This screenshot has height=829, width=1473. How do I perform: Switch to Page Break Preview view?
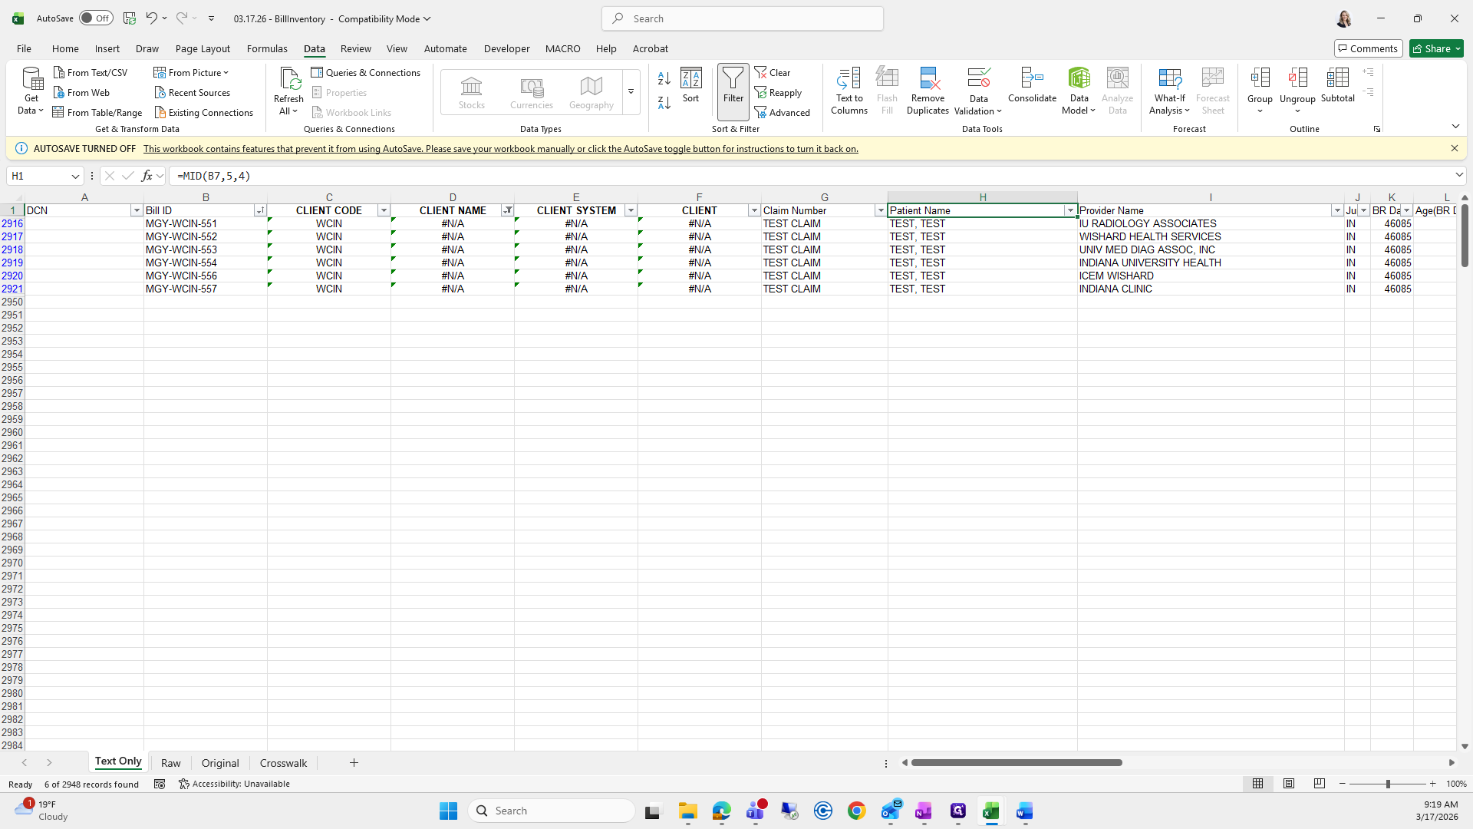tap(1319, 784)
